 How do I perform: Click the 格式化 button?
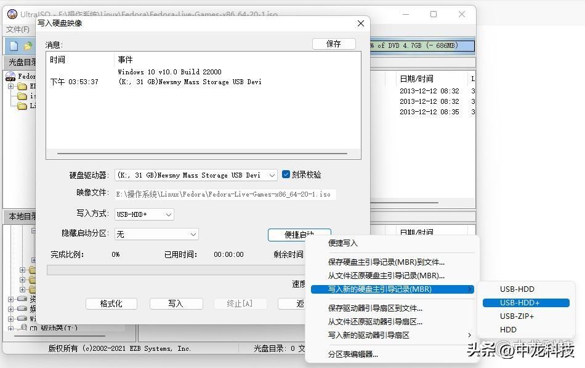tap(111, 303)
